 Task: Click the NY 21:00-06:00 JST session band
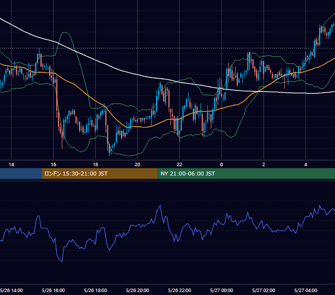tap(246, 174)
